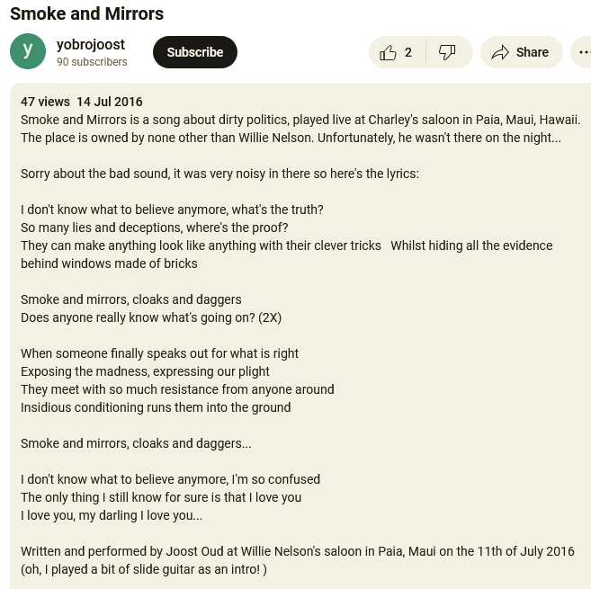591x589 pixels.
Task: Click the like count number 2
Action: click(x=408, y=52)
